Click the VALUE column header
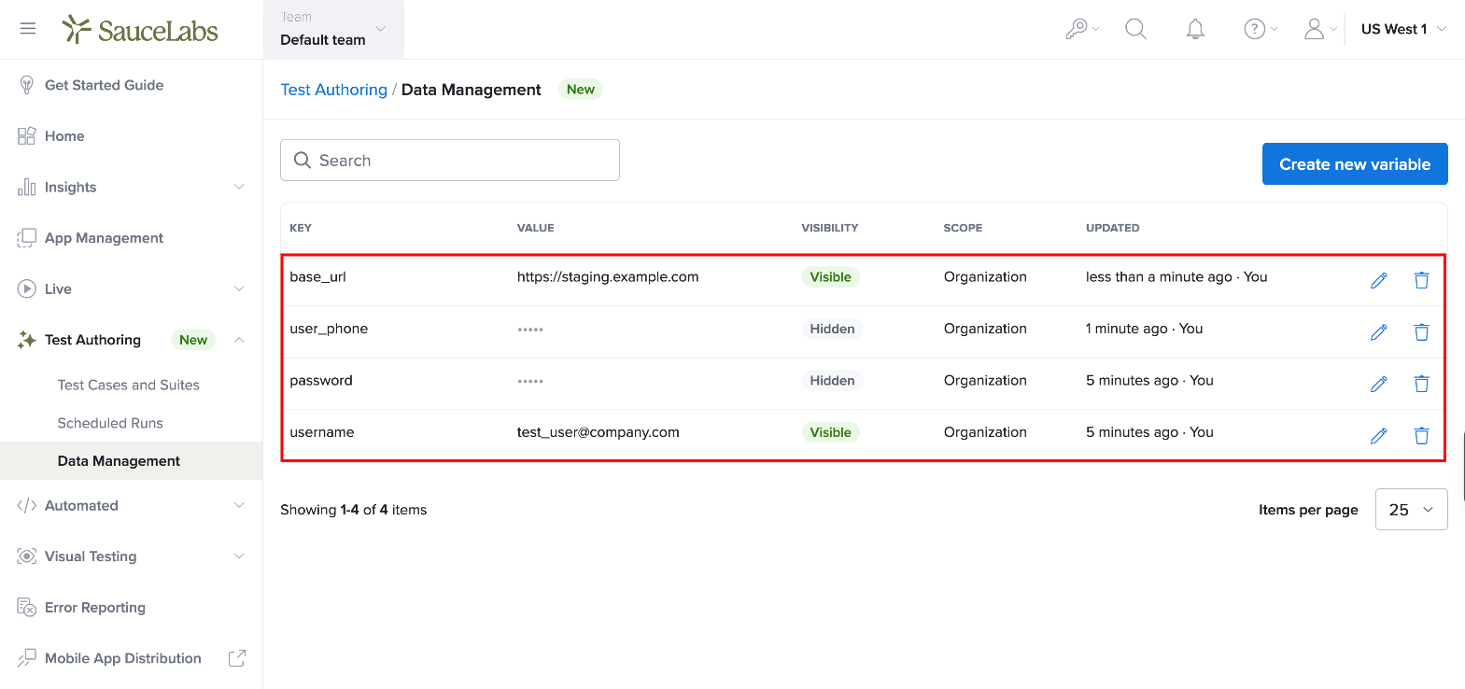This screenshot has height=689, width=1465. tap(536, 228)
